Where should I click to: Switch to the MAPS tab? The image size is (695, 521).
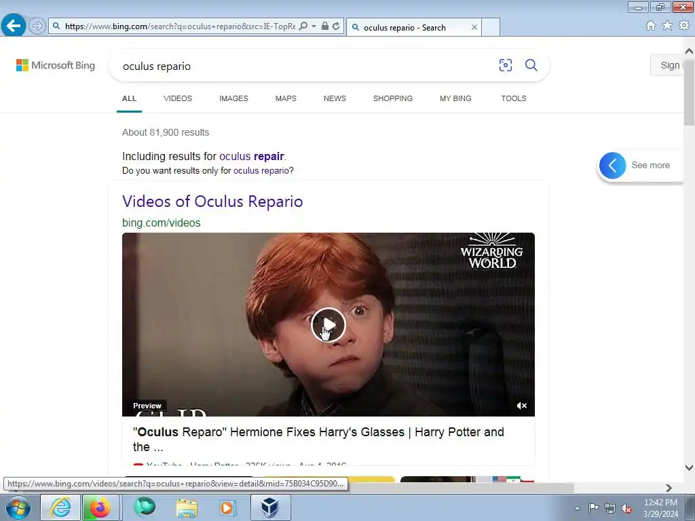[286, 98]
